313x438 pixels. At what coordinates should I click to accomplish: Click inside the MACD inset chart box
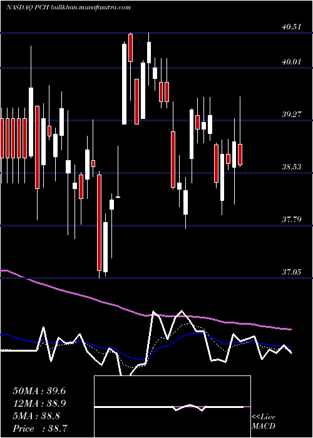172,407
